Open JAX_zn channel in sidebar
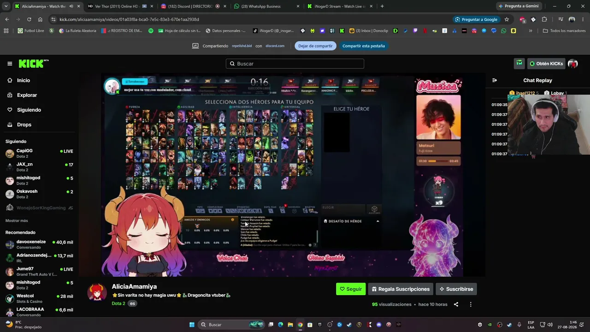The height and width of the screenshot is (332, 590). 39,166
